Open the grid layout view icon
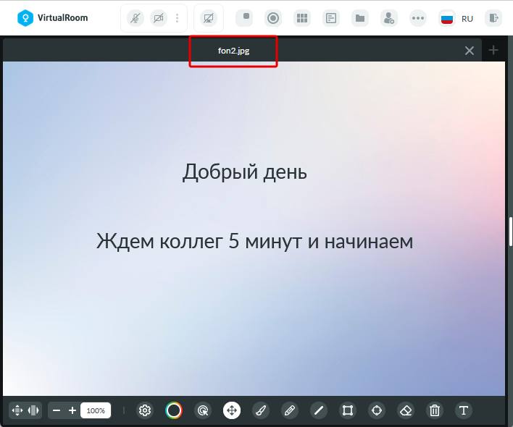This screenshot has width=513, height=427. click(x=302, y=18)
